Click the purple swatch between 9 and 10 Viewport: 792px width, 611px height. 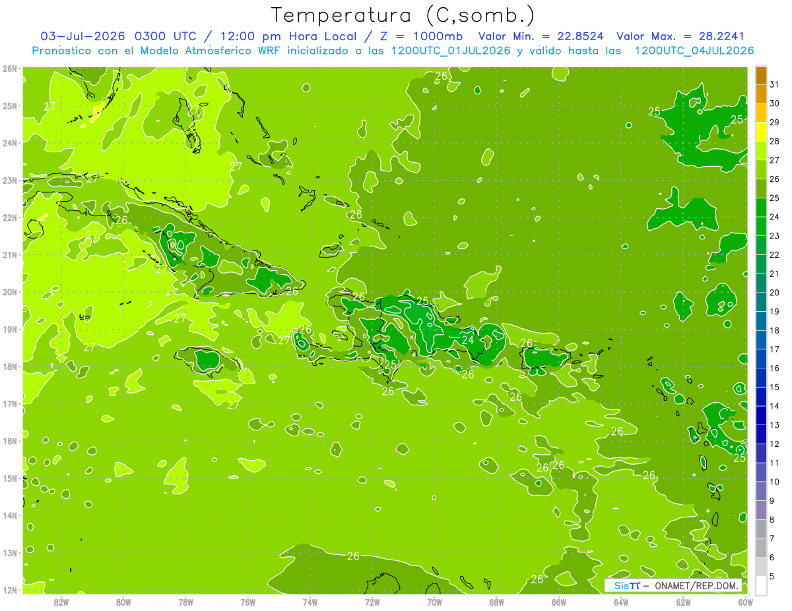tap(761, 492)
